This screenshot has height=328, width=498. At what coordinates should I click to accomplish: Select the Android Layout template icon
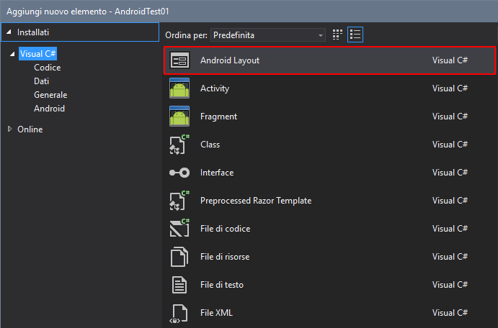(x=179, y=60)
